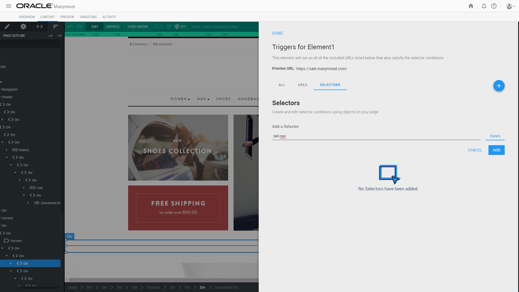
Task: Switch to BROWSE mode
Action: (113, 26)
